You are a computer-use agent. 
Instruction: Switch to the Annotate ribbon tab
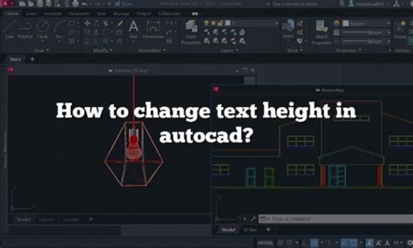tap(53, 12)
